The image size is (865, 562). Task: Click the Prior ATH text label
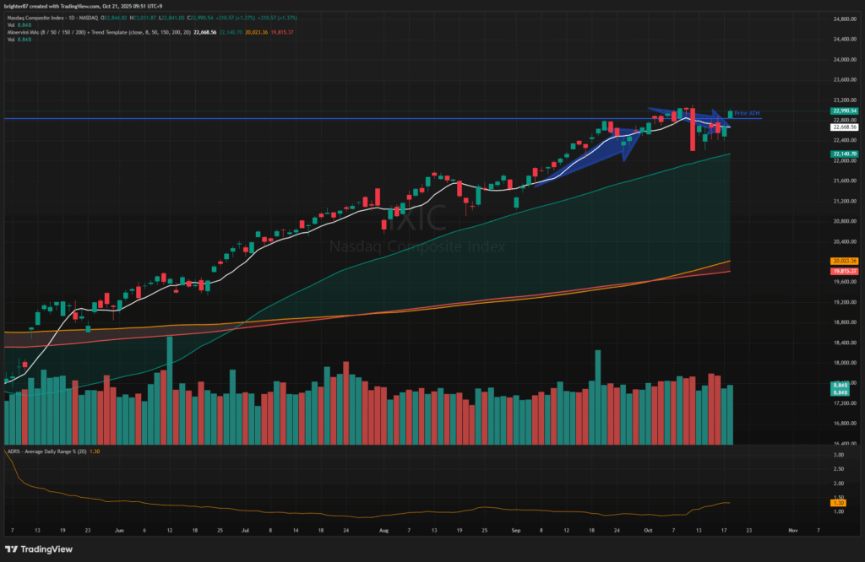(748, 113)
